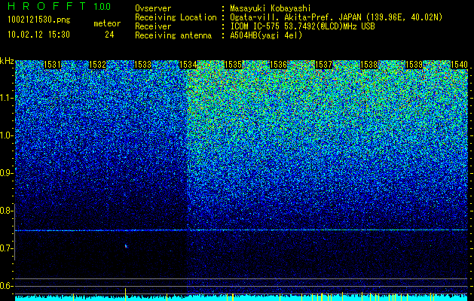Image resolution: width=474 pixels, height=301 pixels.
Task: Click the 1.1 frequency axis label
Action: tap(5, 99)
